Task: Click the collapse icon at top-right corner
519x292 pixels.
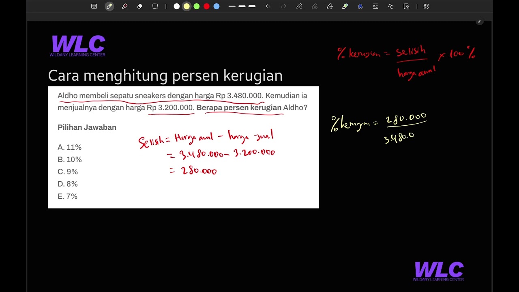Action: tap(480, 21)
